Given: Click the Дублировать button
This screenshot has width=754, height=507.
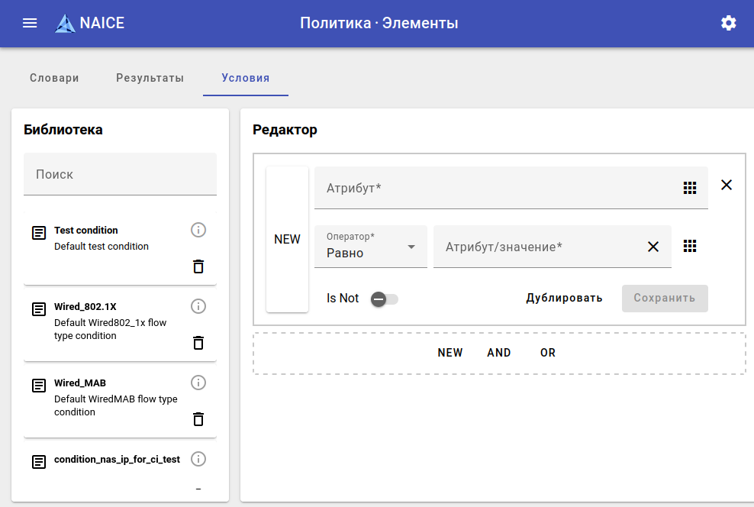Looking at the screenshot, I should tap(564, 298).
